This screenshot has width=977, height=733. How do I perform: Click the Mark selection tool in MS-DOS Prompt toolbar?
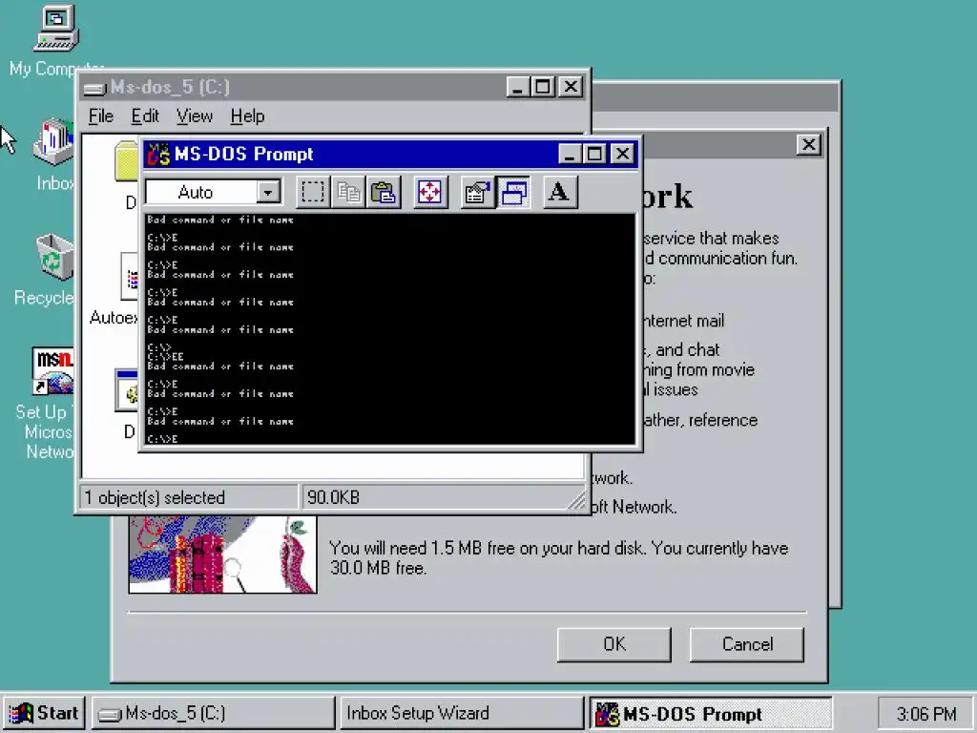coord(312,192)
